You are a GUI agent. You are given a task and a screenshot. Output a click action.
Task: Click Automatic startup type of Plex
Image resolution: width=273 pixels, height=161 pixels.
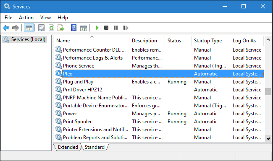coord(206,74)
